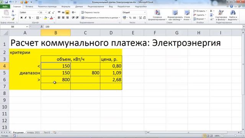Viewport: 245px width, 138px height.
Task: Click the AutoSum sigma
Action: 211,11
